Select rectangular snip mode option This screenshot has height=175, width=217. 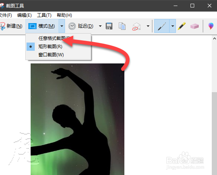(58, 47)
